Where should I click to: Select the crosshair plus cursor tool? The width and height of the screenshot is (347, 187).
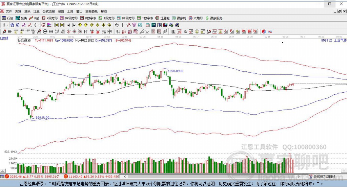coord(122,25)
